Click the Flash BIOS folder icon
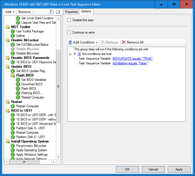 13,75
